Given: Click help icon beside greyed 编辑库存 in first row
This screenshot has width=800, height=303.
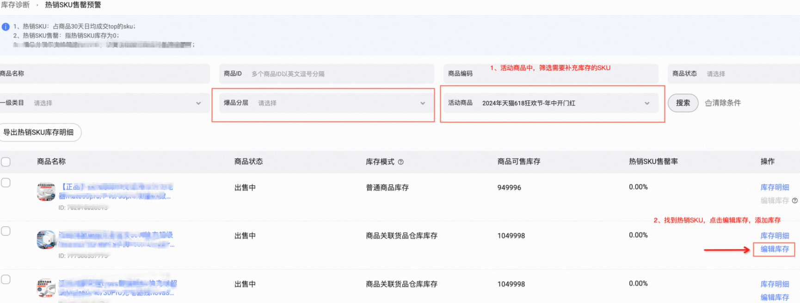Looking at the screenshot, I should click(795, 200).
